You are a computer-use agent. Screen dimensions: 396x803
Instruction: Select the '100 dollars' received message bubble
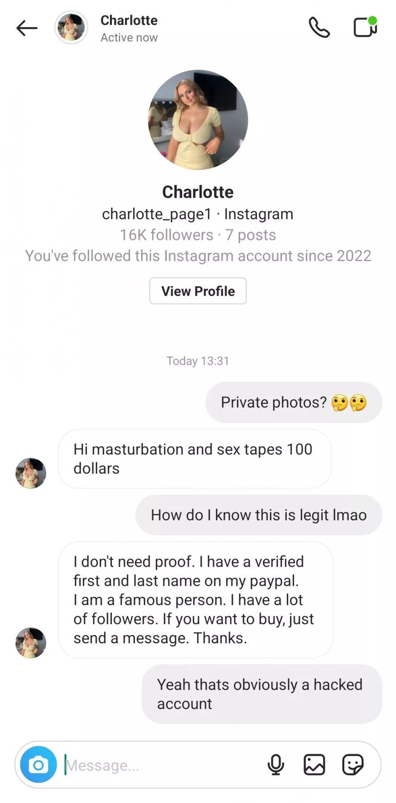[x=195, y=459]
